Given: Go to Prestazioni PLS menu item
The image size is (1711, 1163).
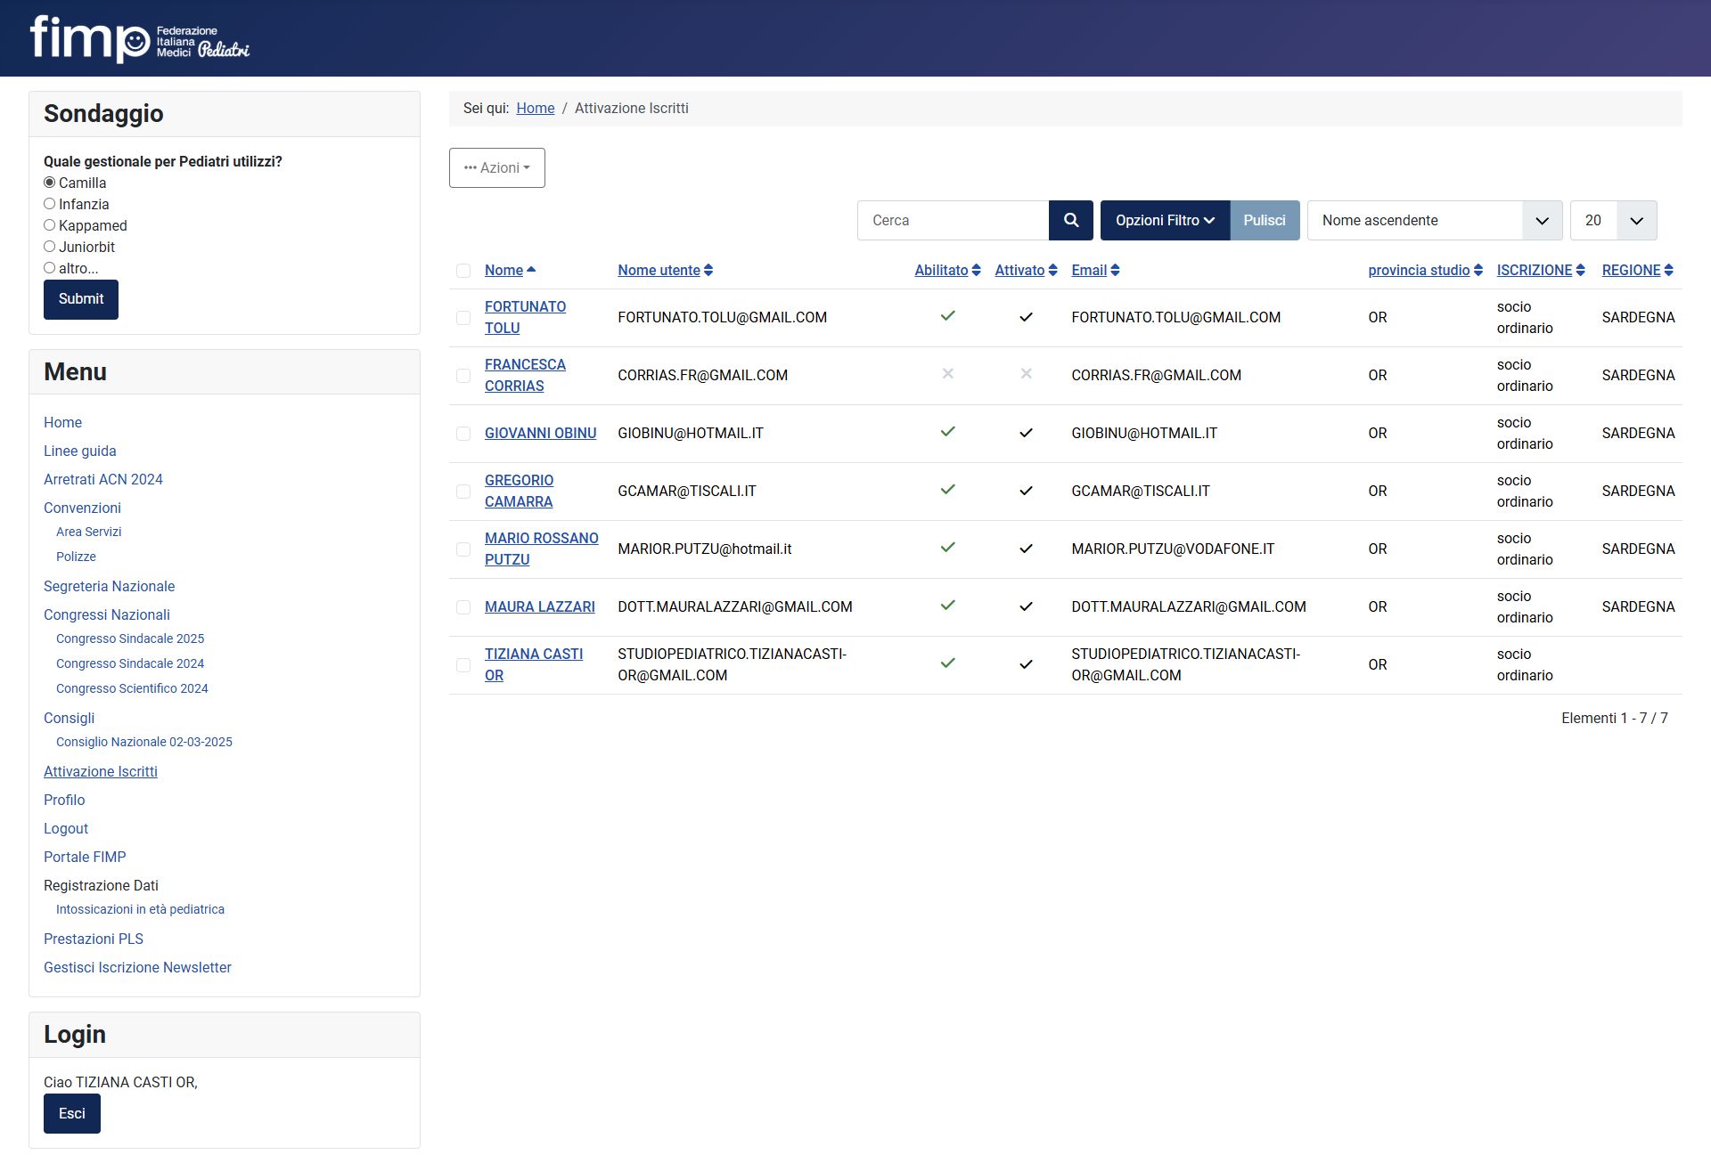Looking at the screenshot, I should [x=94, y=939].
